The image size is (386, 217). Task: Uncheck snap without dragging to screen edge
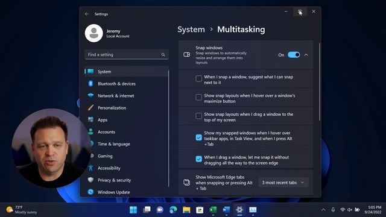pos(198,159)
